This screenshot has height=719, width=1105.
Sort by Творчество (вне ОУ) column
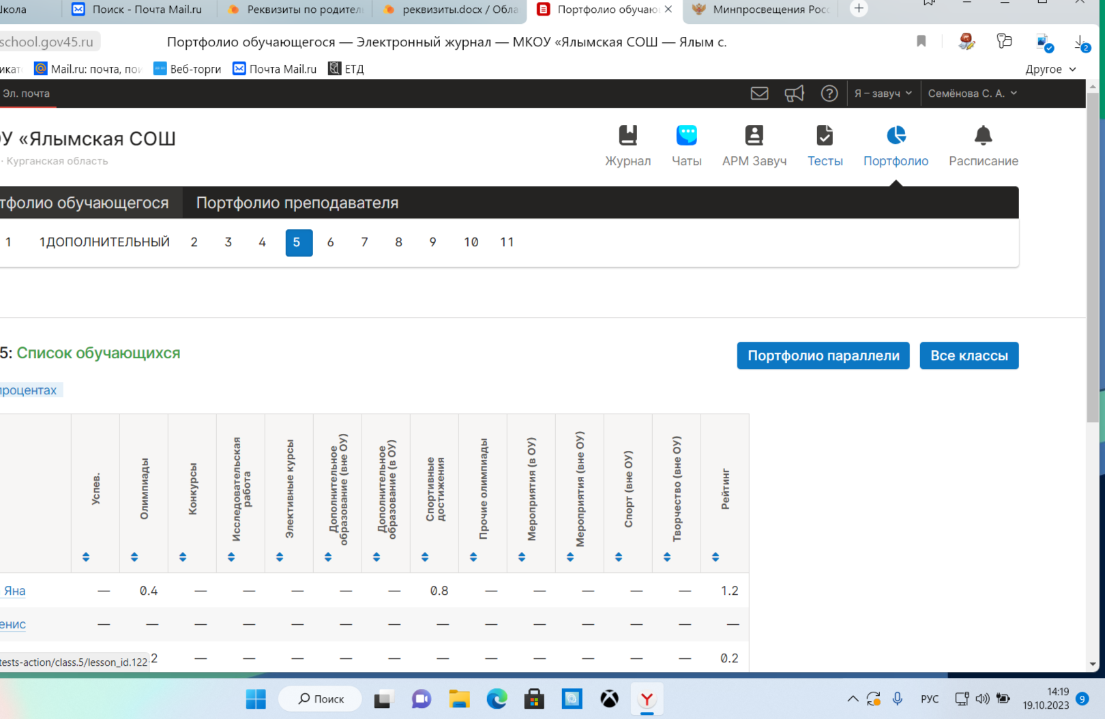click(x=667, y=557)
